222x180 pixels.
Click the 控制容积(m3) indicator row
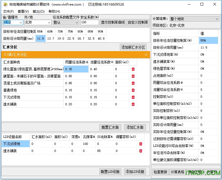[x=185, y=97]
